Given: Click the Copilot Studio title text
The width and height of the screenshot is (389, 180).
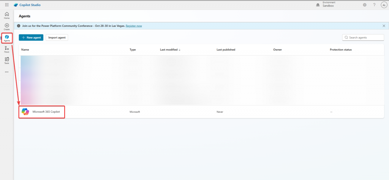Looking at the screenshot, I should 30,5.
